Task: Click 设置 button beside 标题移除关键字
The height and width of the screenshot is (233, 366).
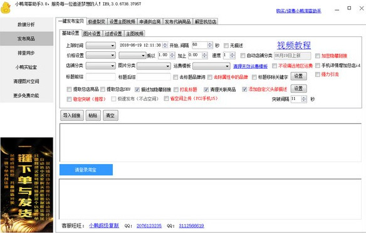Action: (298, 76)
